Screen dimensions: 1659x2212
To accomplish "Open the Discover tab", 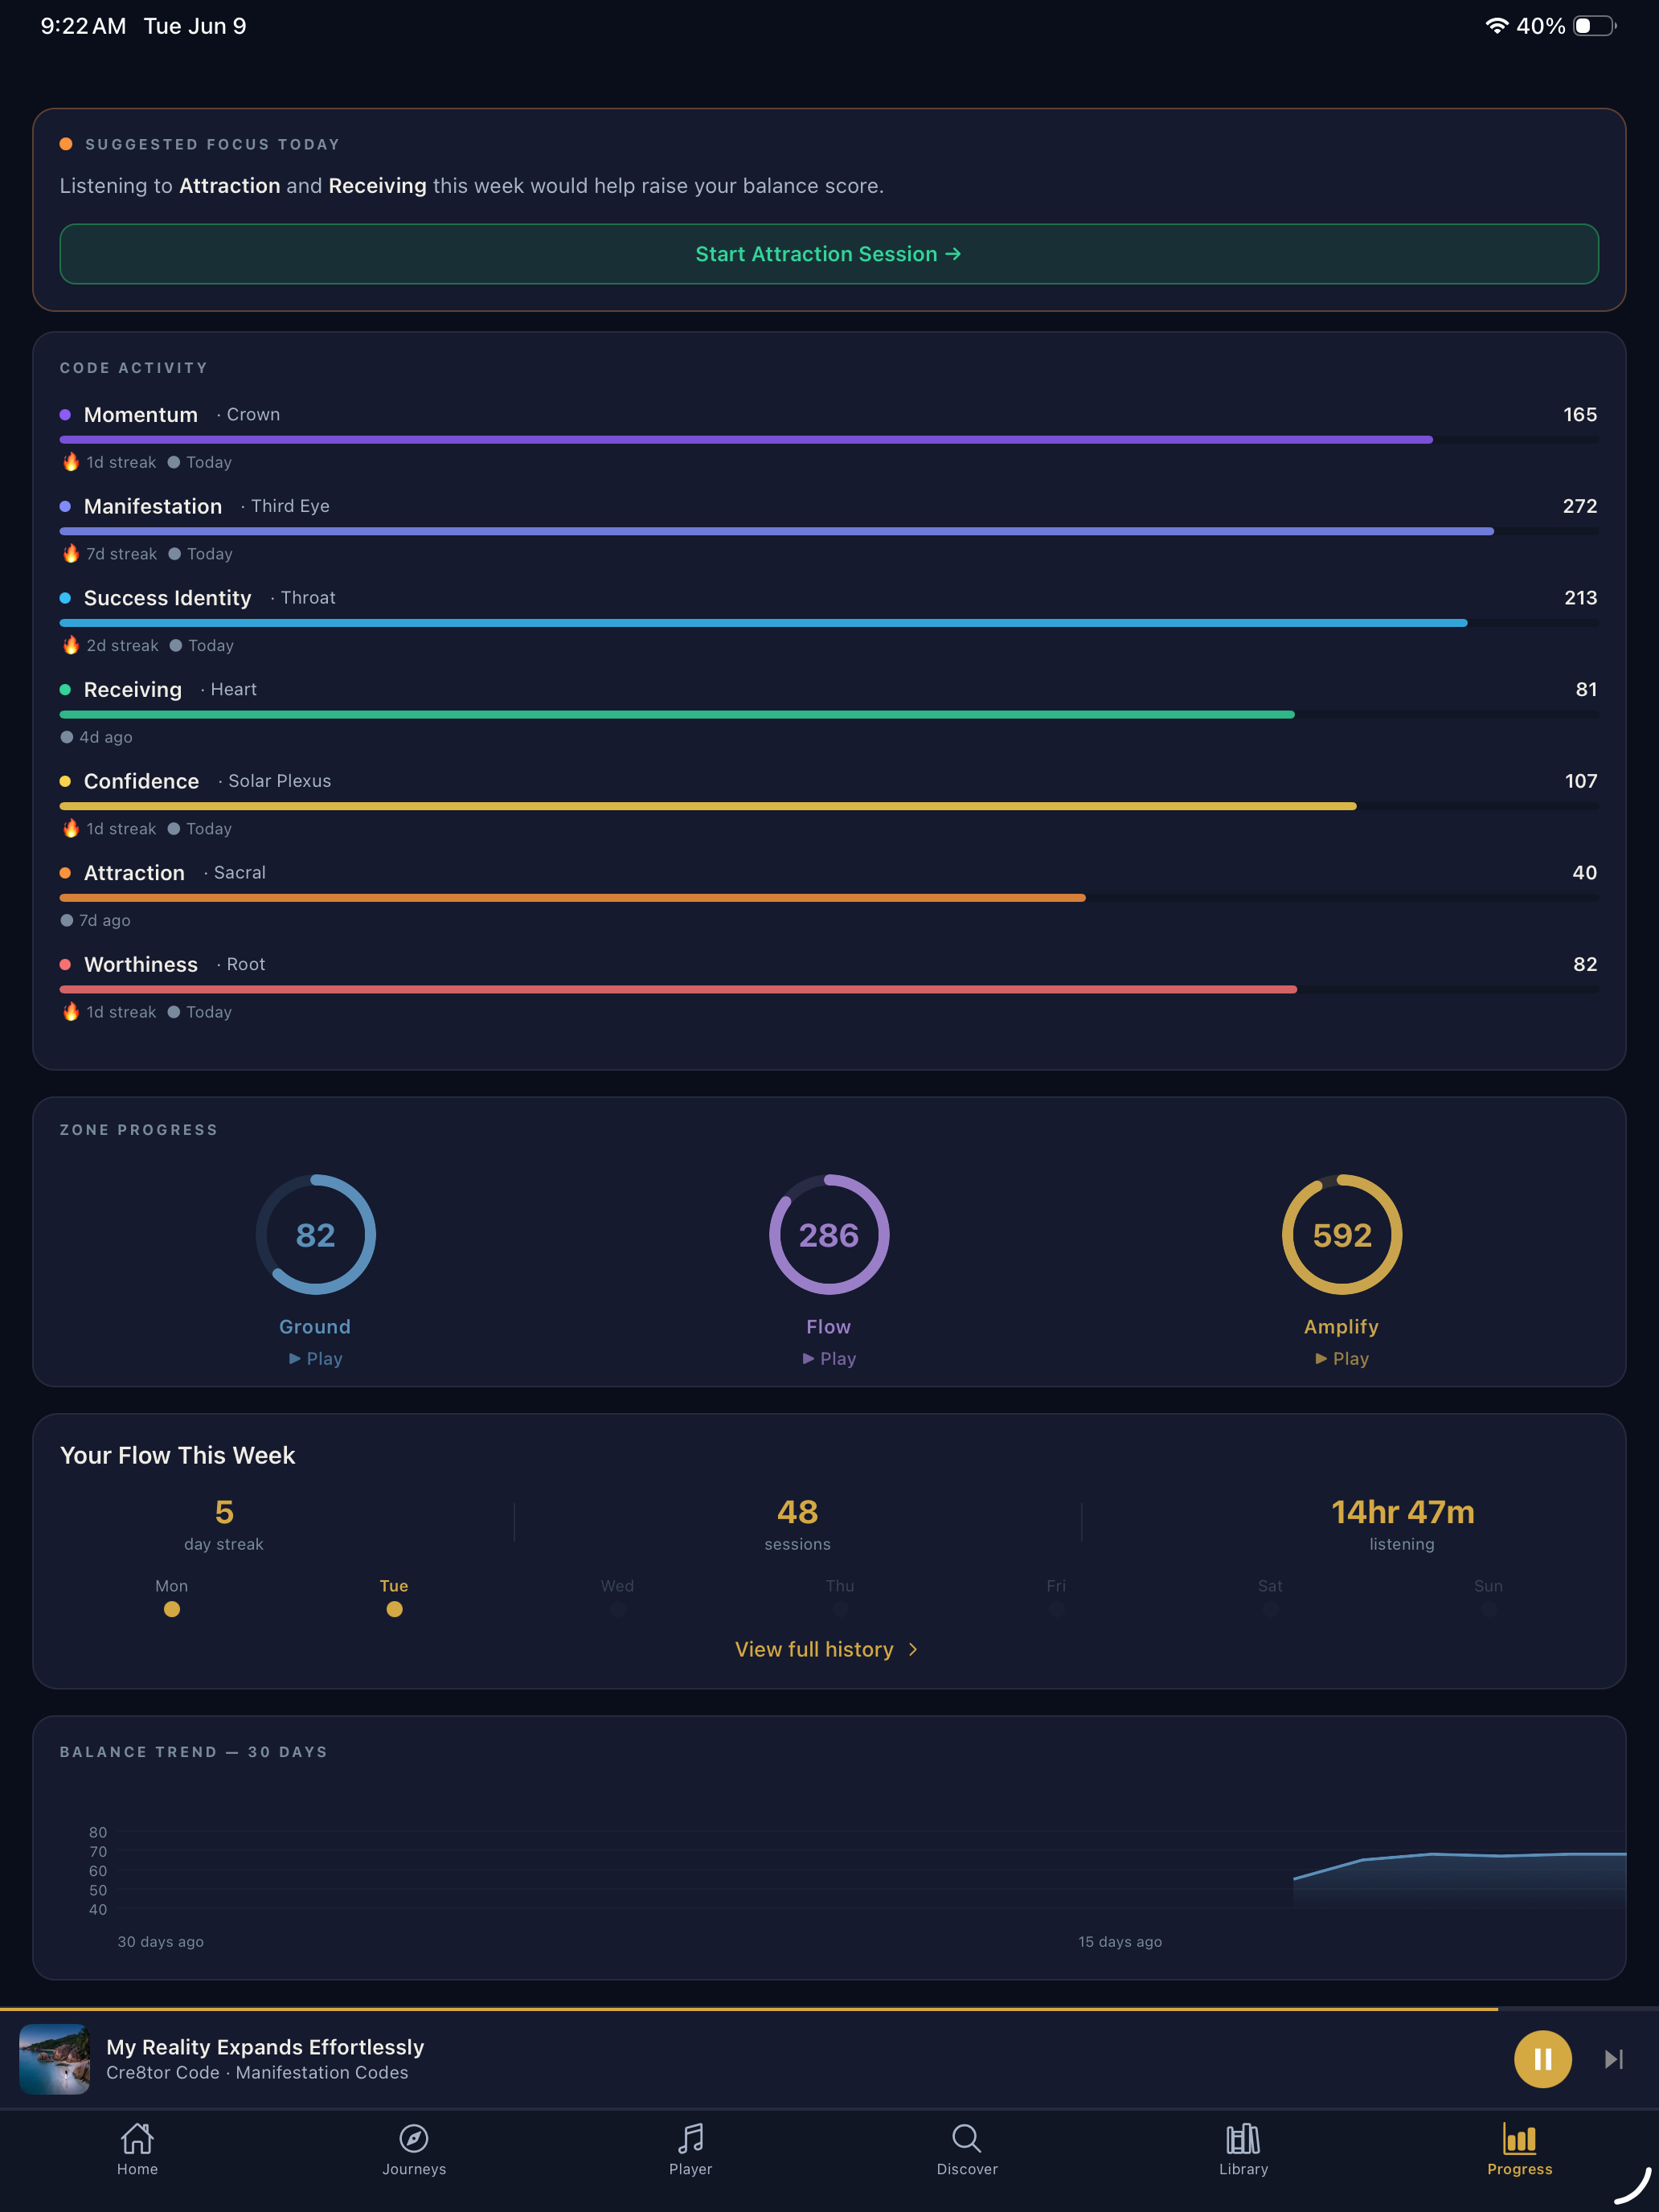I will (x=967, y=2149).
